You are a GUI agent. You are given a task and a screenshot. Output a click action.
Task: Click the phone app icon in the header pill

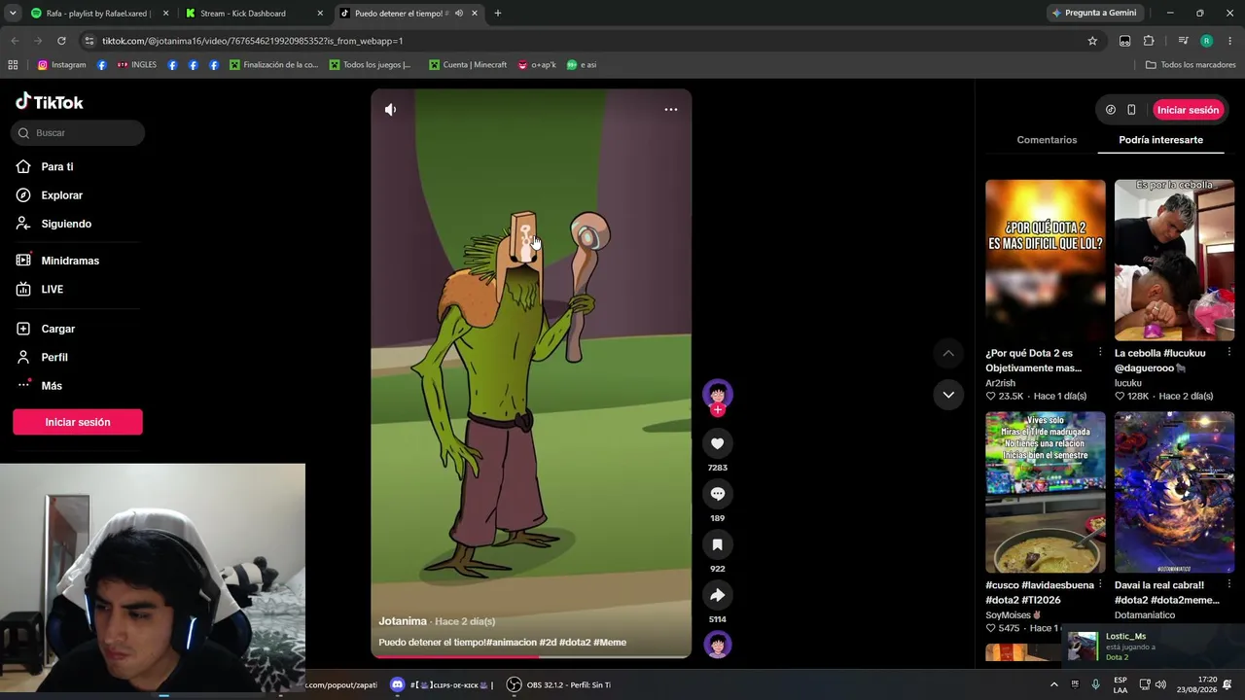click(1131, 110)
